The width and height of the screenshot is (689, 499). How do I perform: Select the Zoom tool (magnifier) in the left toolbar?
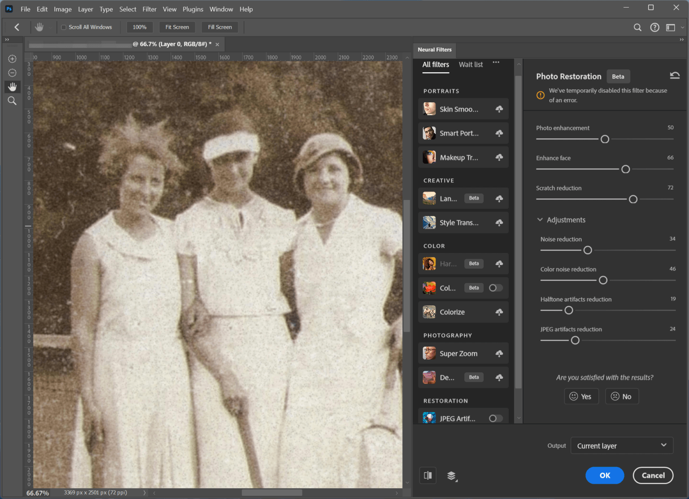click(12, 100)
